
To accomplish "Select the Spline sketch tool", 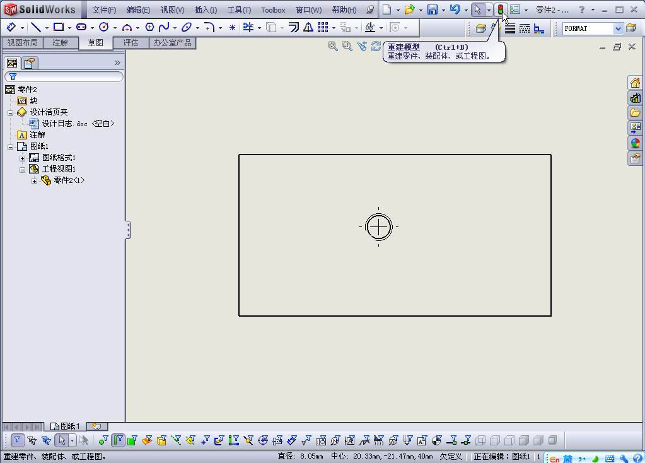I will (164, 27).
